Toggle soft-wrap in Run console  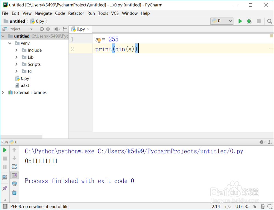coord(14,167)
